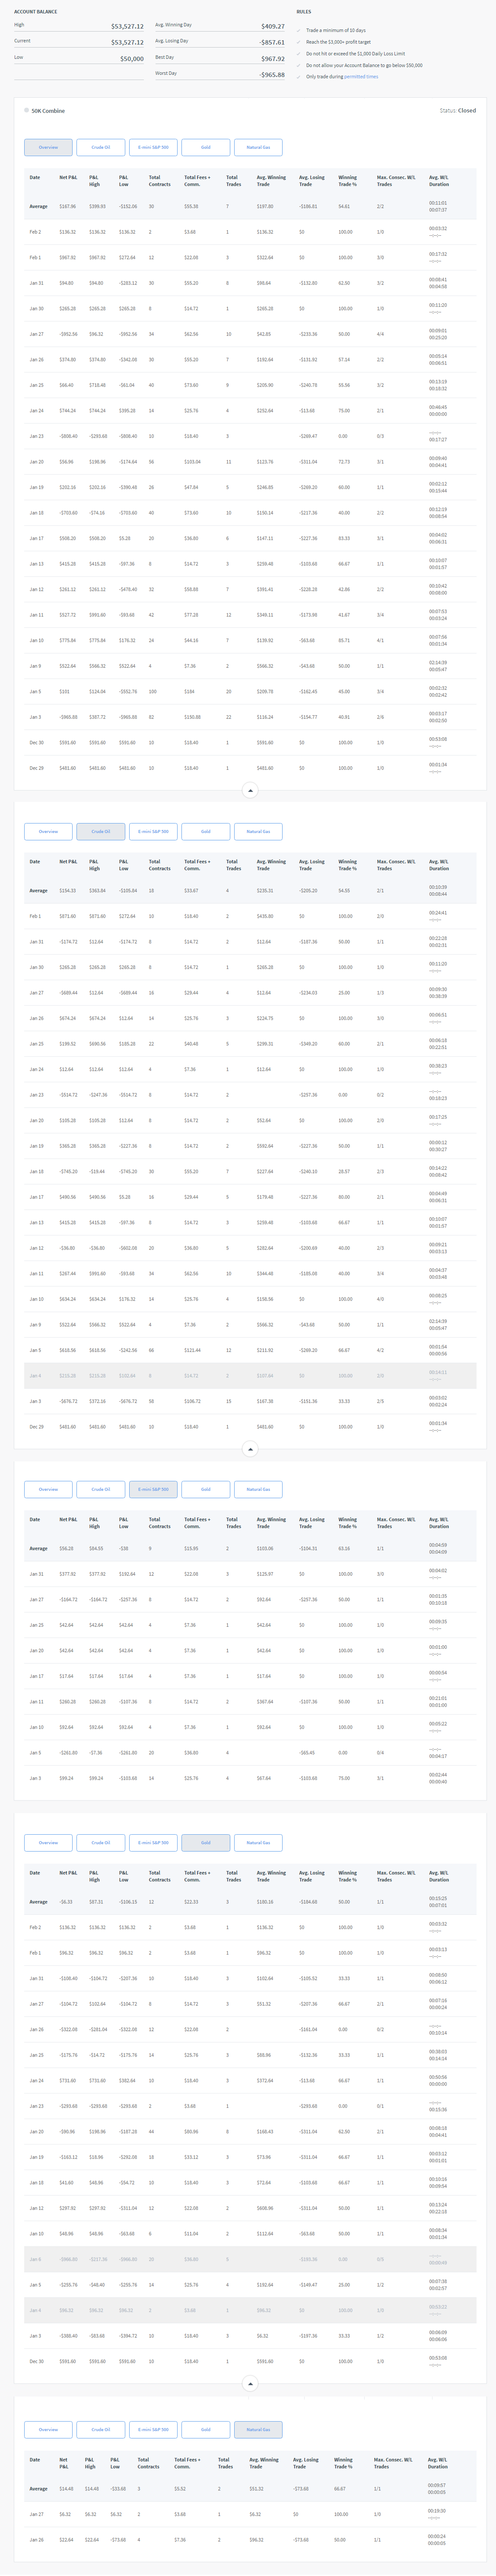Screen dimensions: 496x2576
Task: Select Gold tab in the E-mini-active tab row
Action: click(x=206, y=1489)
